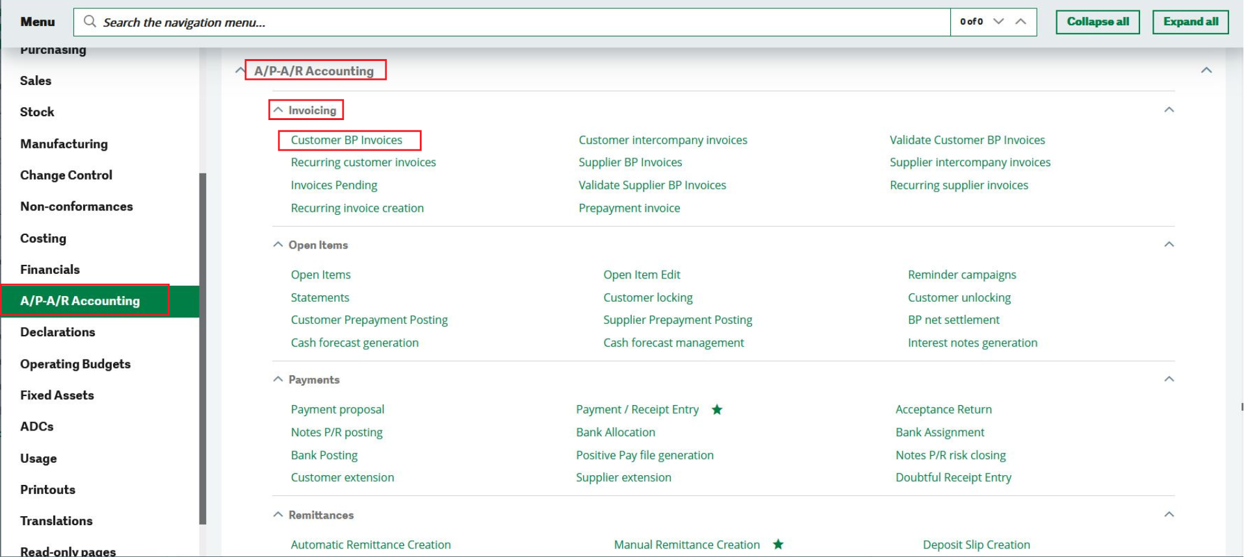Click the Expand all button

(1190, 21)
